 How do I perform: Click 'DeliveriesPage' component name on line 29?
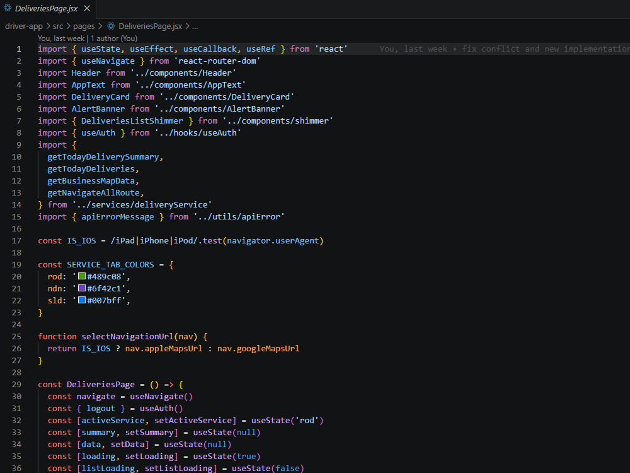(x=100, y=385)
